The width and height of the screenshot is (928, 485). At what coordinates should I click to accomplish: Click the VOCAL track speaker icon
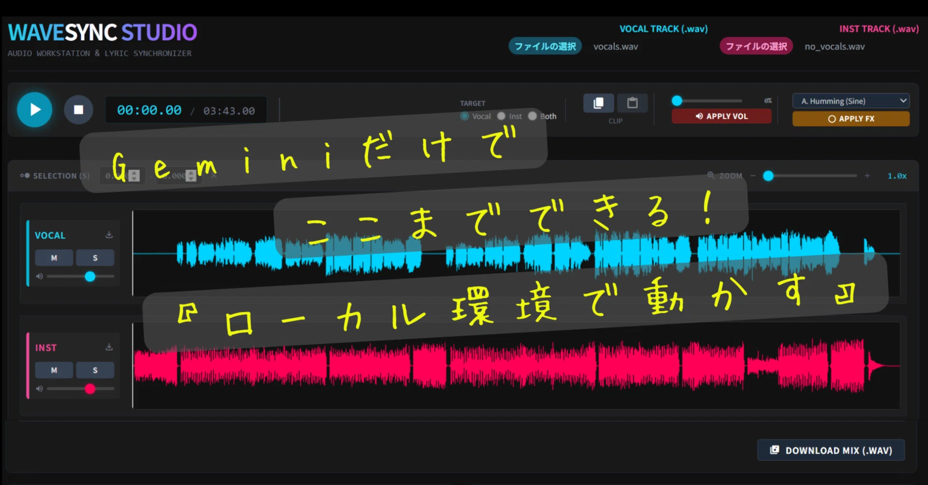click(40, 277)
